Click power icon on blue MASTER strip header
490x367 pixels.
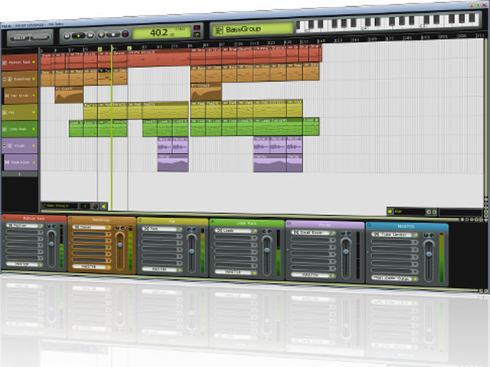(x=369, y=225)
